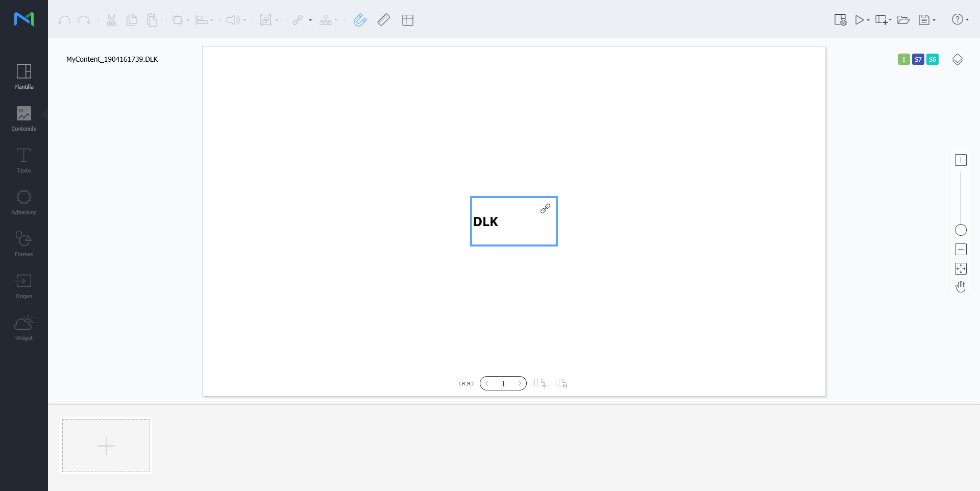
Task: Select the hand pan tool
Action: (x=961, y=287)
